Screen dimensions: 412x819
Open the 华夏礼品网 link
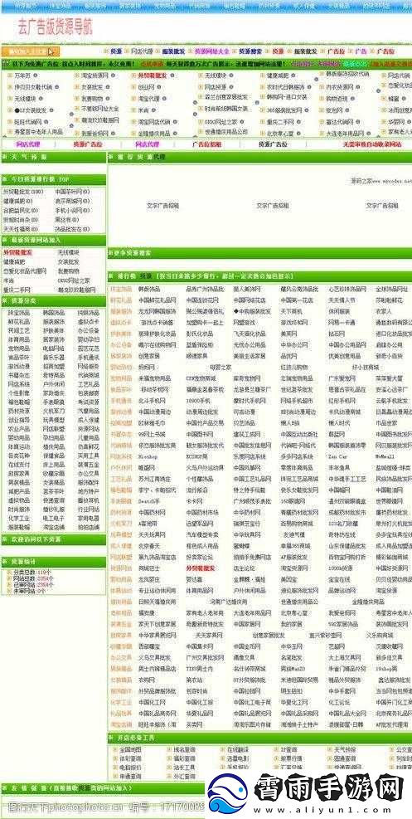[x=199, y=714]
